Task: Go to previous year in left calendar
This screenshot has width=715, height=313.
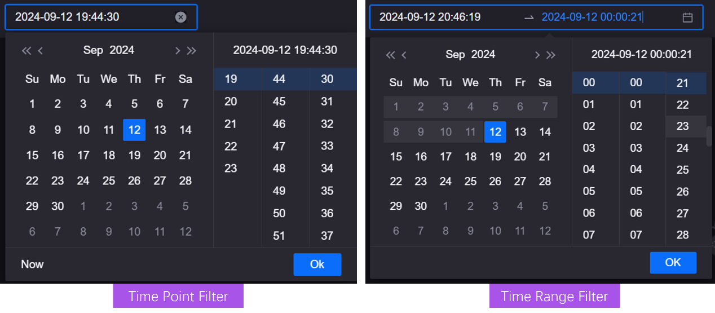Action: (26, 51)
